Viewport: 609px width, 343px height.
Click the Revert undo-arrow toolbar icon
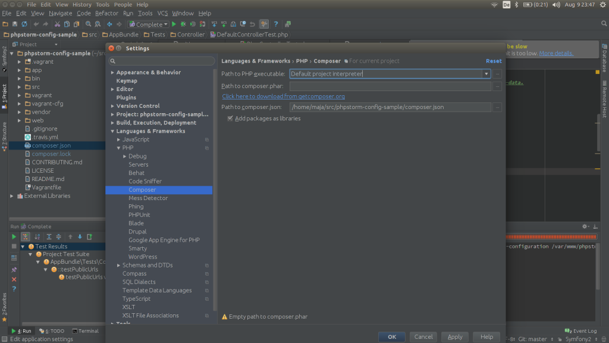pyautogui.click(x=252, y=24)
